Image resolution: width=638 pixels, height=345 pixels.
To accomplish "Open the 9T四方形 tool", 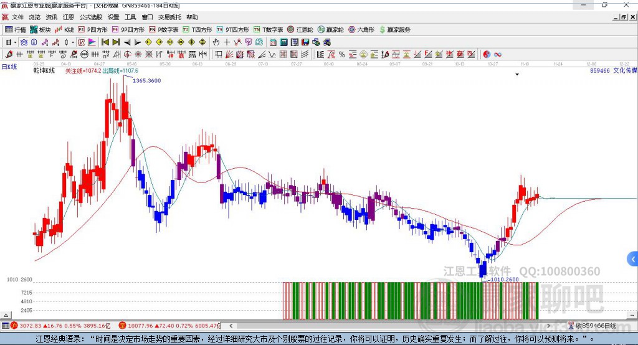I will pos(233,30).
